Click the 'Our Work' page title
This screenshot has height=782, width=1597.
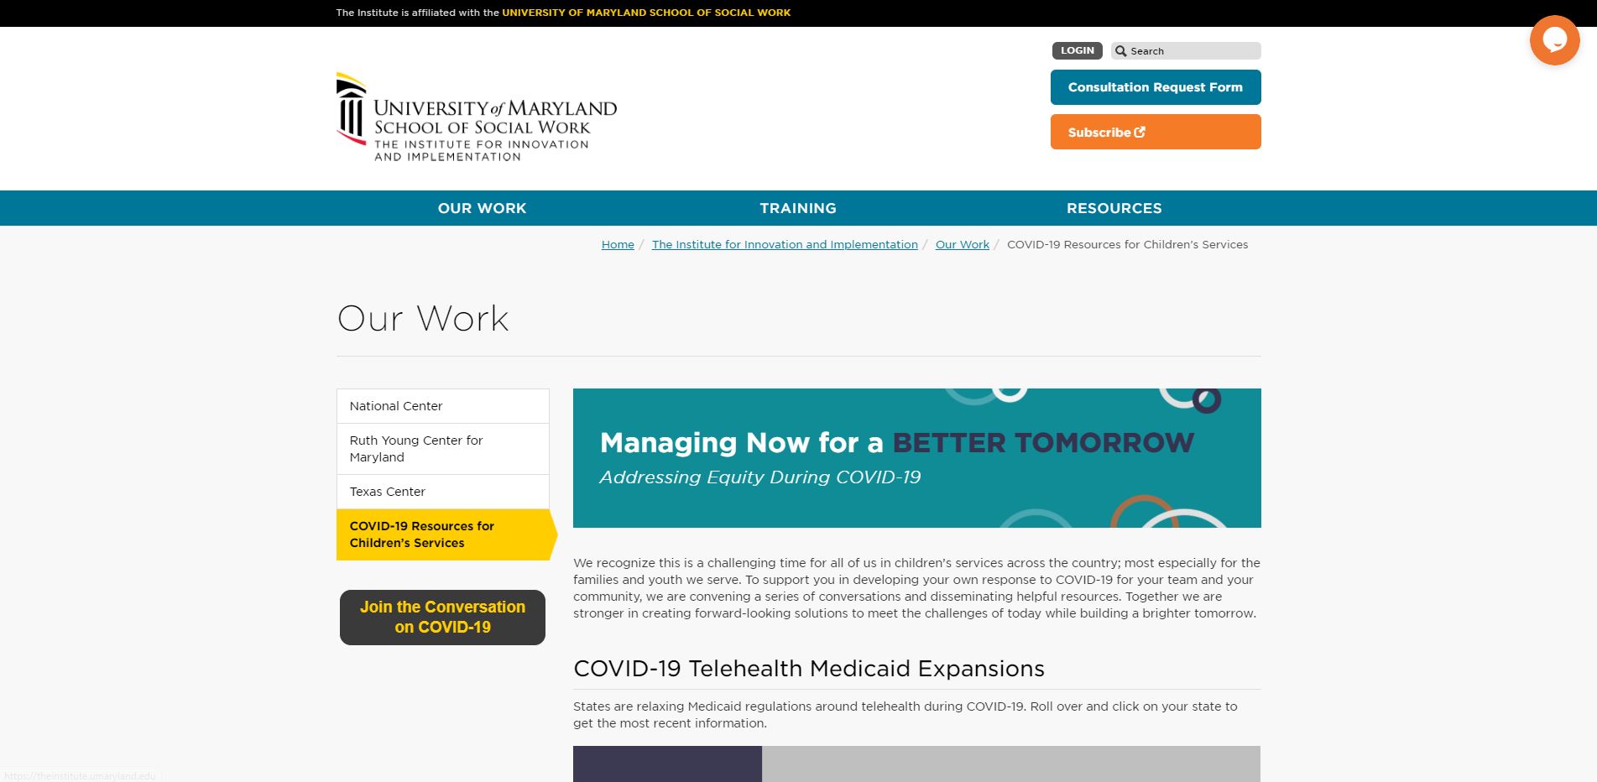tap(423, 319)
